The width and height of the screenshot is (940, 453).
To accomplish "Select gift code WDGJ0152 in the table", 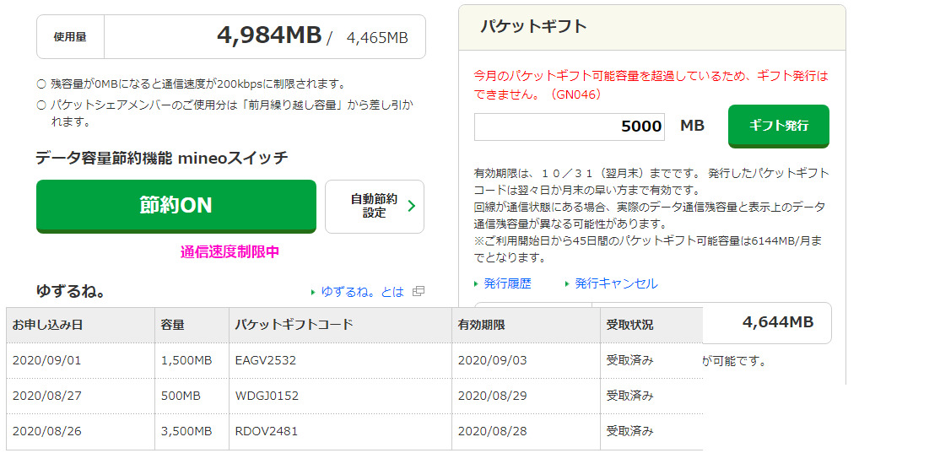I will 267,396.
